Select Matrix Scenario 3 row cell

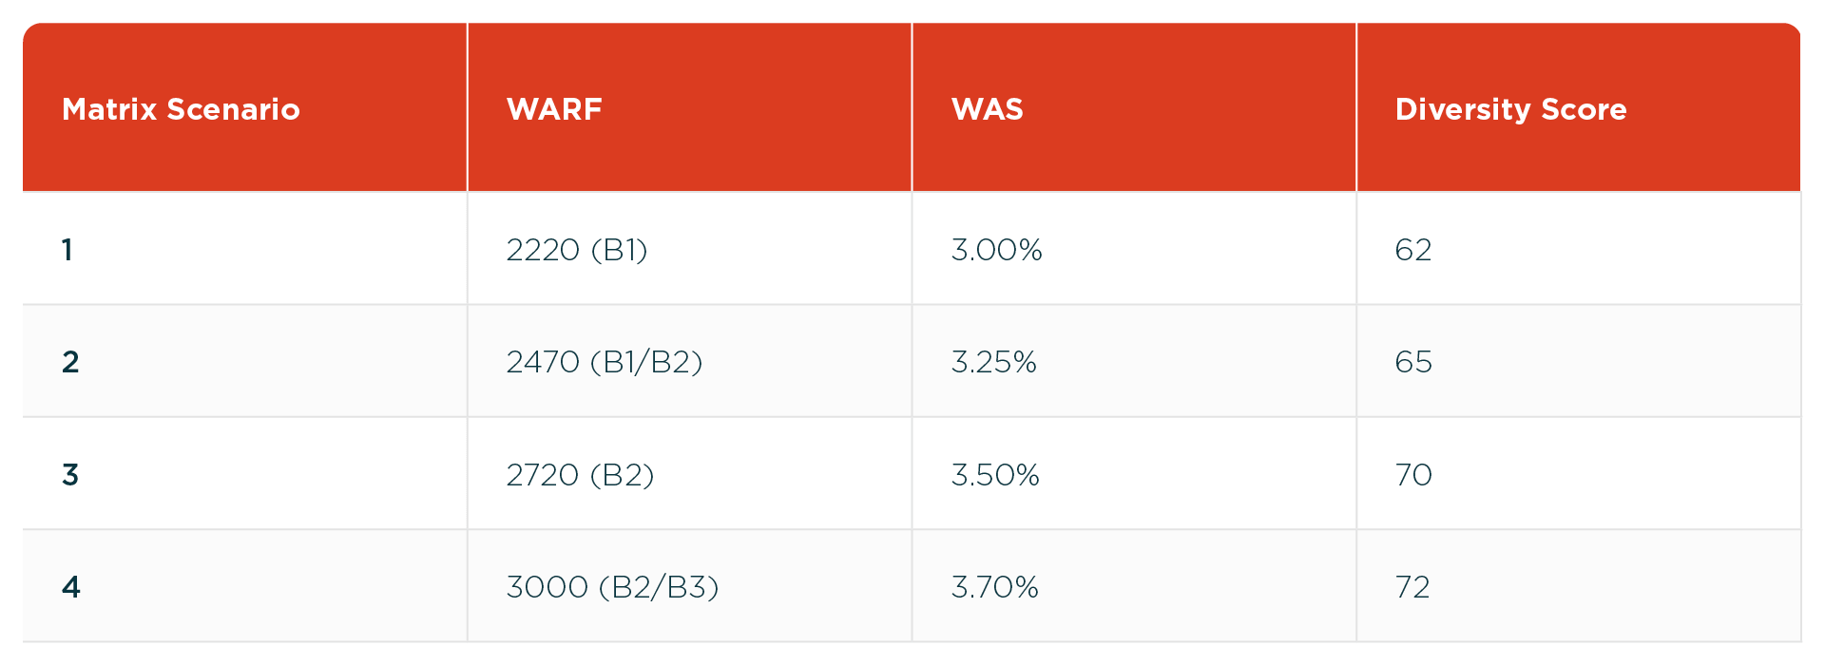(x=70, y=475)
